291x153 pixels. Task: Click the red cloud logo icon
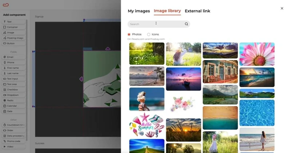coord(6,5)
